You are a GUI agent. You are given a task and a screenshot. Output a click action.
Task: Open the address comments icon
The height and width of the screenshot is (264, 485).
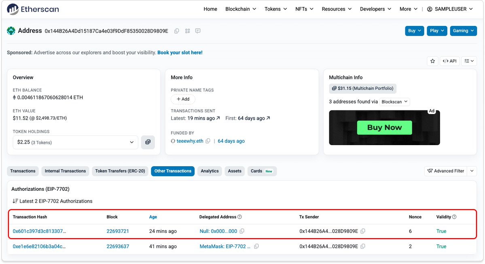(x=198, y=31)
